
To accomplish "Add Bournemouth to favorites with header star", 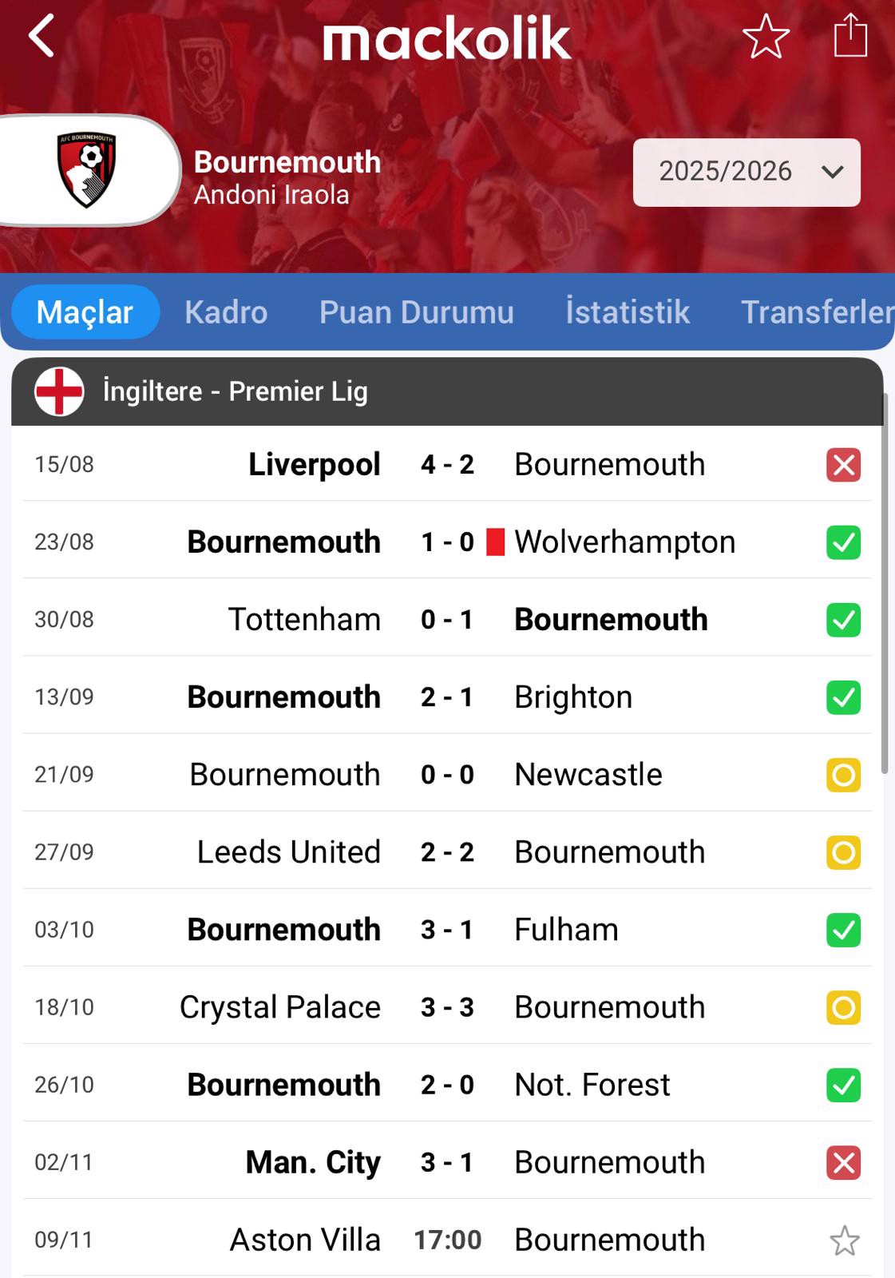I will point(766,37).
